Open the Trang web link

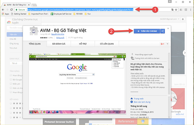[x=139, y=99]
